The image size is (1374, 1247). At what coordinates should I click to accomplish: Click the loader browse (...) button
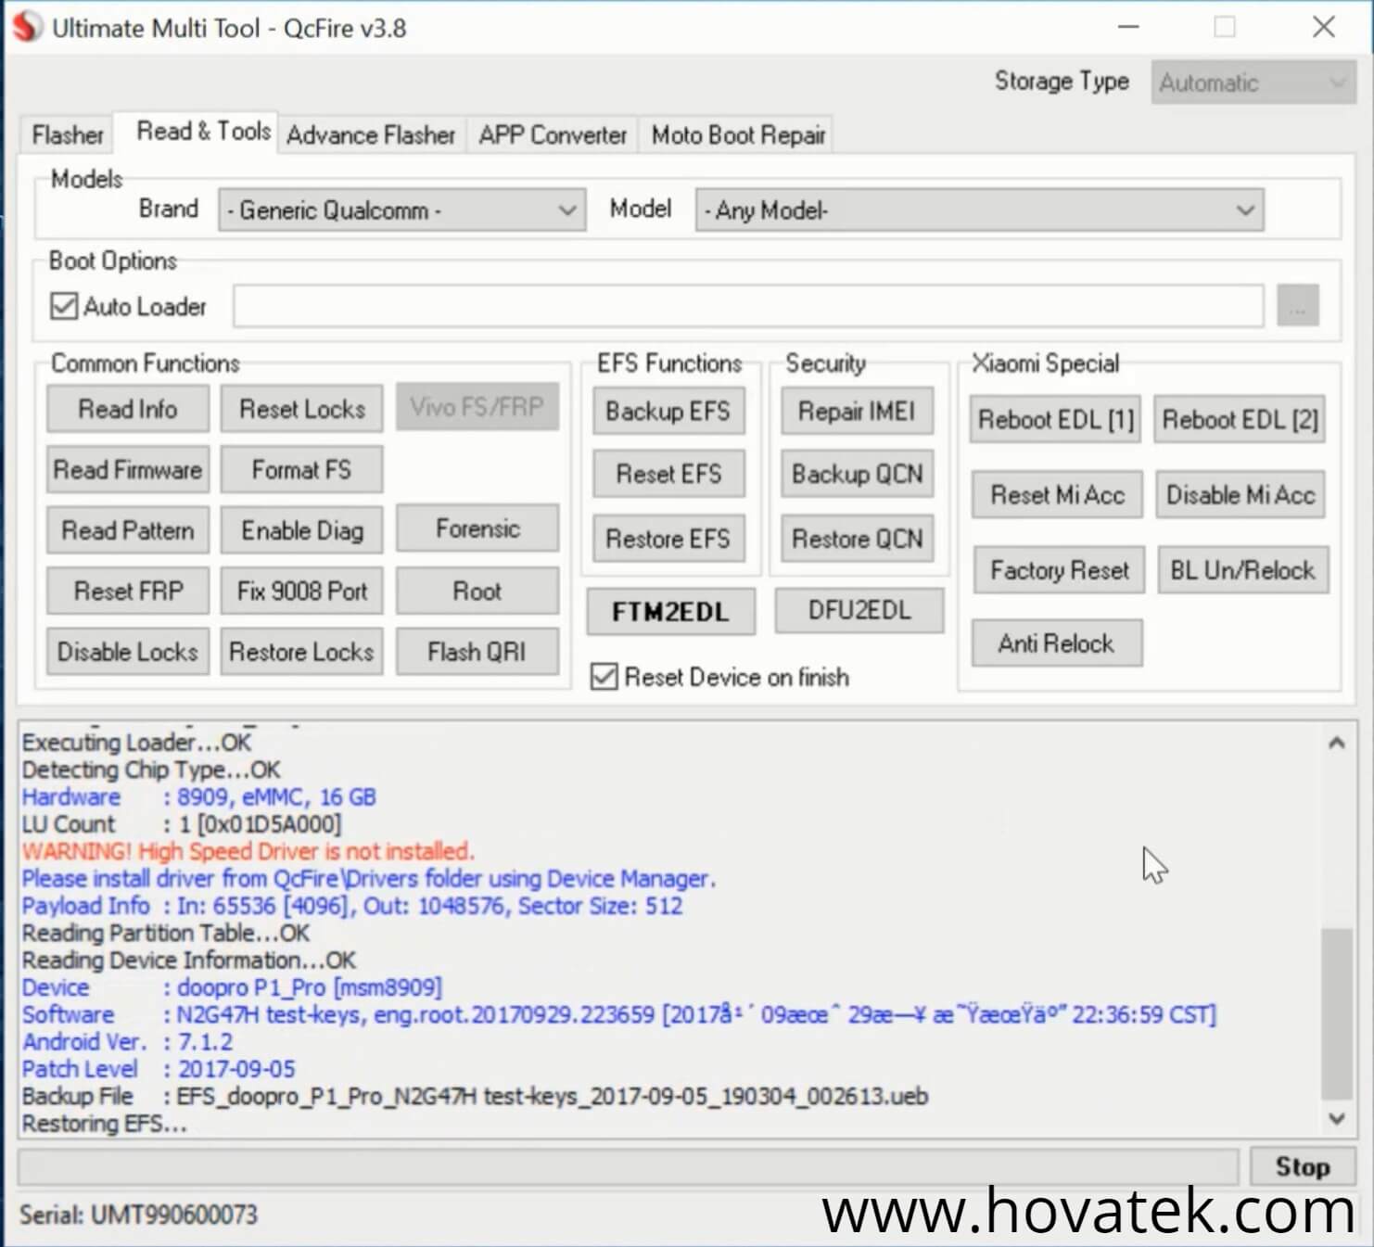(x=1297, y=306)
